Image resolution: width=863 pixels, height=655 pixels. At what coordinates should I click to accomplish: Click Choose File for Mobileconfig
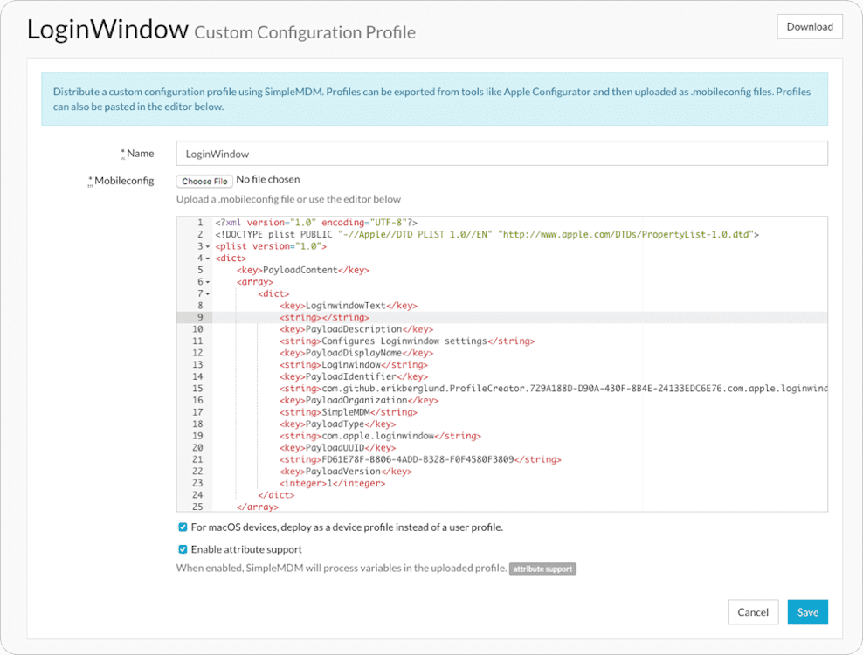coord(204,181)
